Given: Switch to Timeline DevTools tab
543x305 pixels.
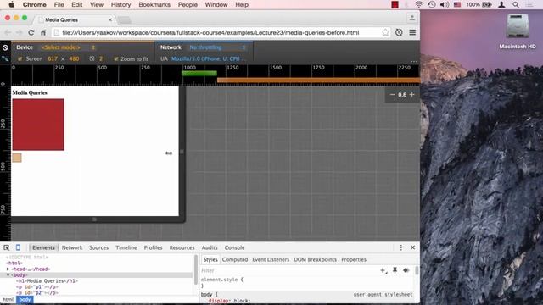Looking at the screenshot, I should [x=126, y=247].
